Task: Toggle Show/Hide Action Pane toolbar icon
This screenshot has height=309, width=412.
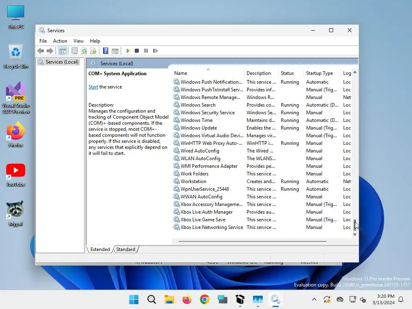Action: tap(115, 51)
